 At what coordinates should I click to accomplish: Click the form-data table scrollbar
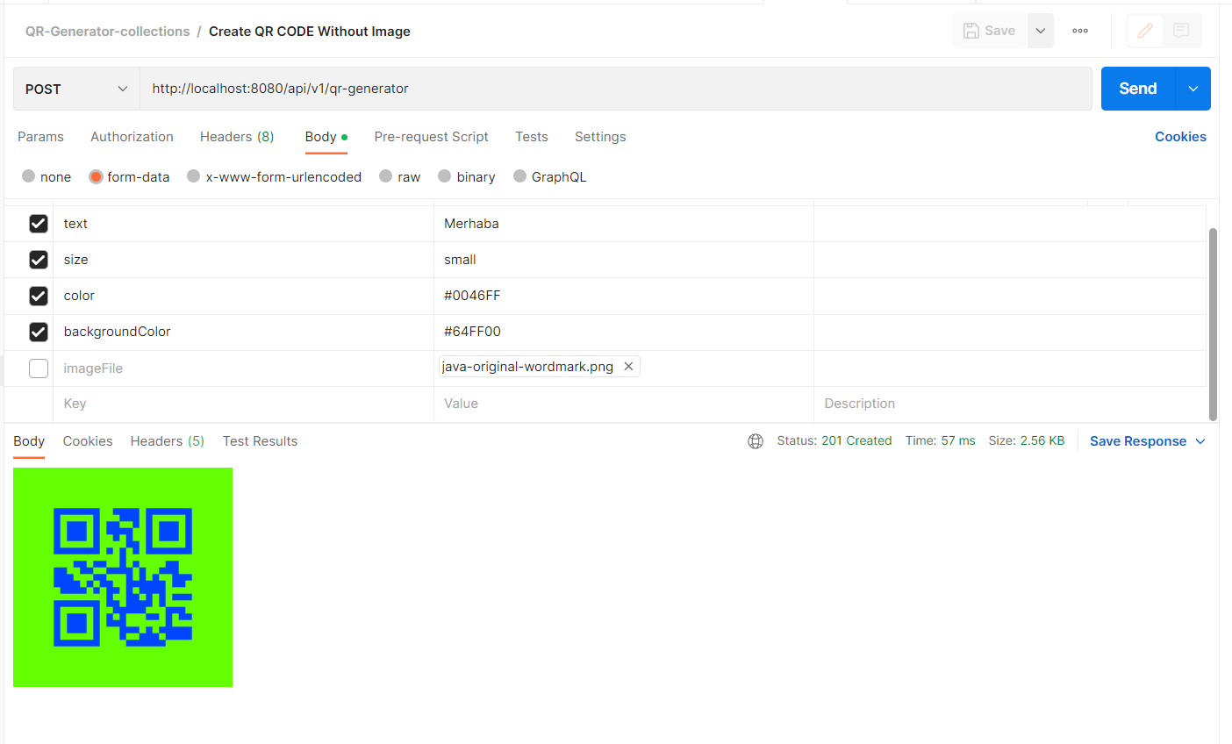point(1213,325)
